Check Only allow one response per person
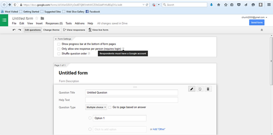The image size is (273, 135). click(x=59, y=49)
